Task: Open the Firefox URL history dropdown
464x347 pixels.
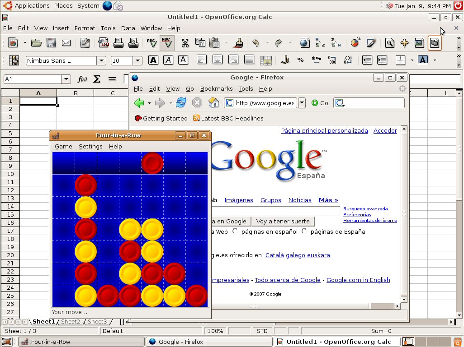Action: pyautogui.click(x=302, y=103)
